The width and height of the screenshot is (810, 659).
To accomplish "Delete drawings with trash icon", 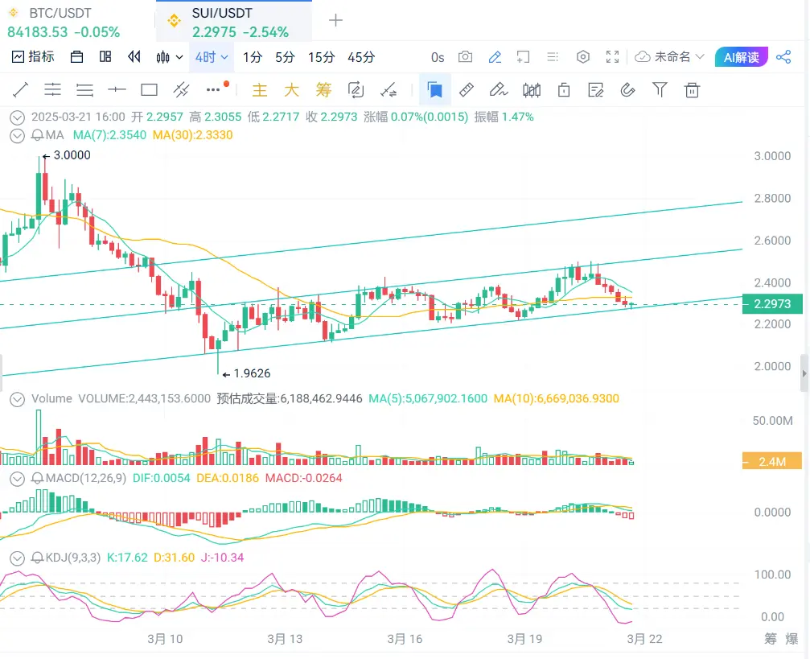I will (x=692, y=90).
